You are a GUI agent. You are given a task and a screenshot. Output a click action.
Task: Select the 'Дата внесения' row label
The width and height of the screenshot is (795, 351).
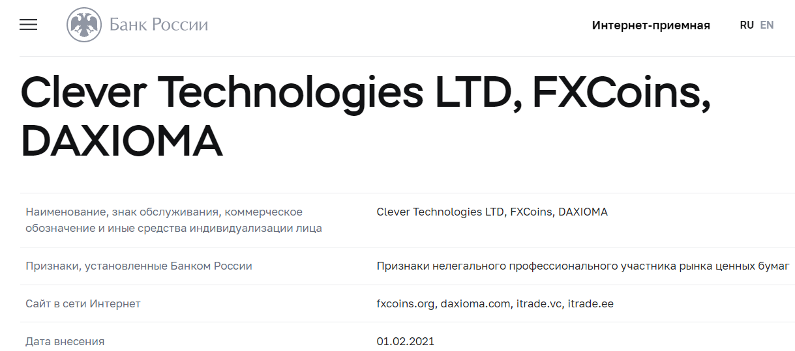pyautogui.click(x=65, y=341)
